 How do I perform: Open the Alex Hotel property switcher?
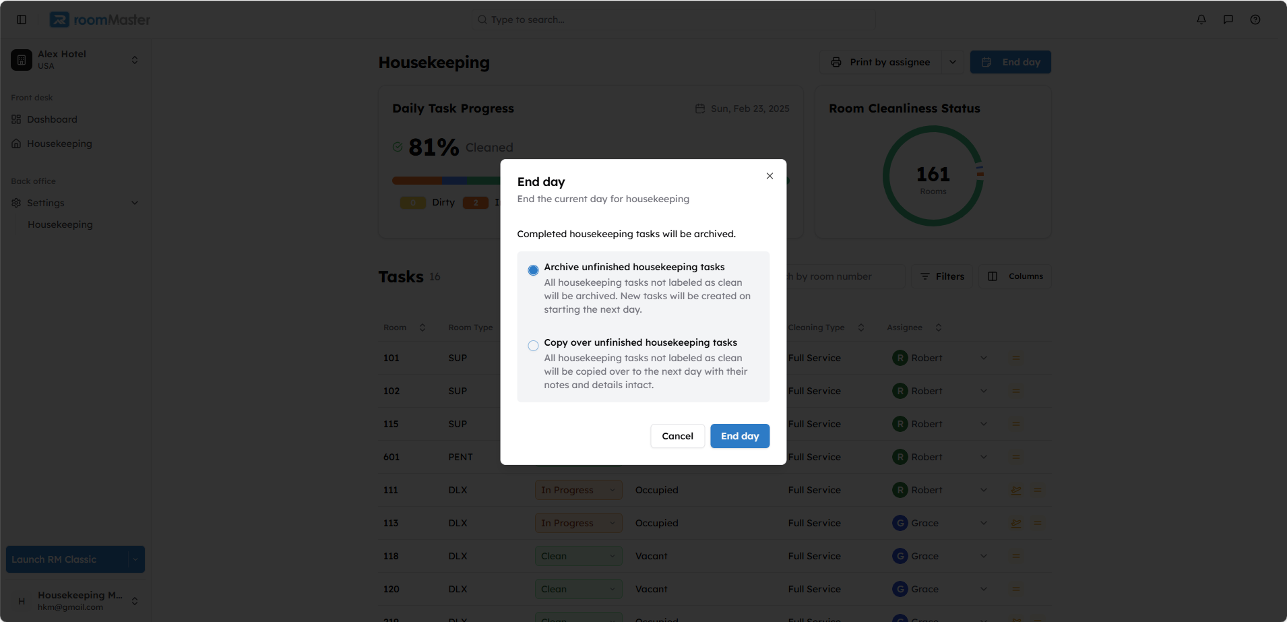(x=75, y=60)
